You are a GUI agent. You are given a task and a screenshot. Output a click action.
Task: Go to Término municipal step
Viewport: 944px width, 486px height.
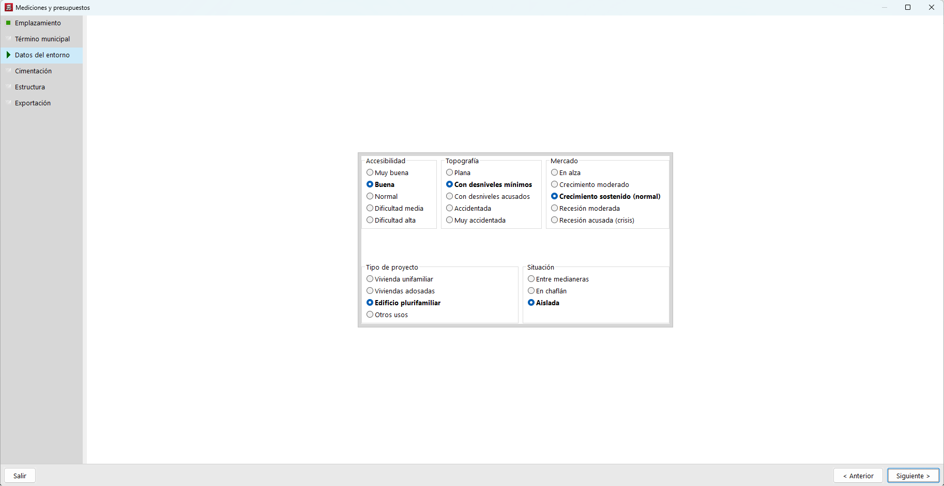point(41,39)
